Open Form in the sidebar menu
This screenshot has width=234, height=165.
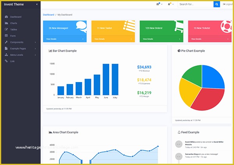[13, 36]
